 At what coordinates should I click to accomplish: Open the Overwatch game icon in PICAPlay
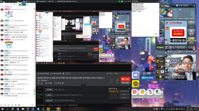click(x=191, y=24)
